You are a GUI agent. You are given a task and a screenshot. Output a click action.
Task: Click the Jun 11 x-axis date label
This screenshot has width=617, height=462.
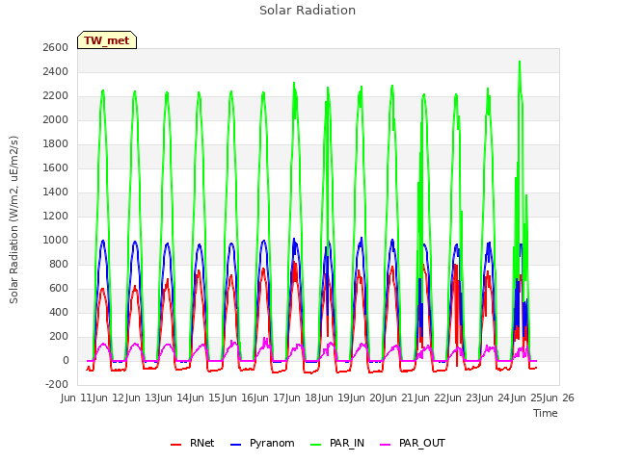tap(78, 398)
